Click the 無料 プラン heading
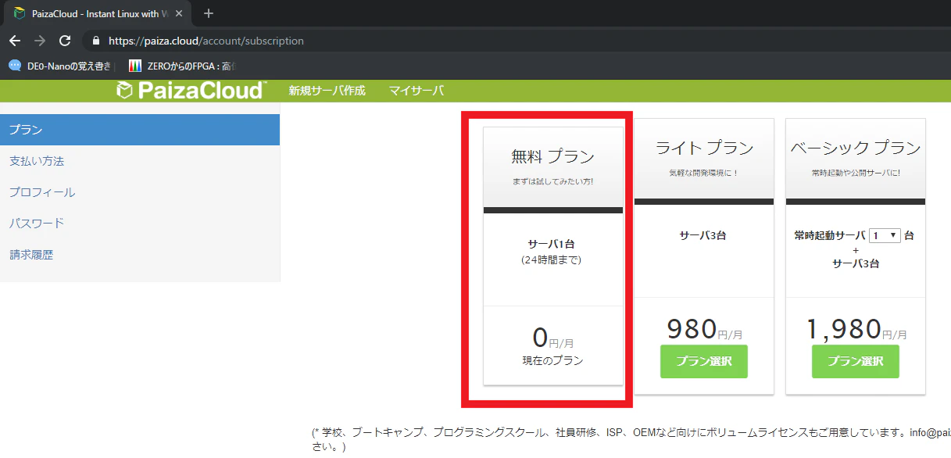Screen dimensions: 951x458 [x=553, y=156]
